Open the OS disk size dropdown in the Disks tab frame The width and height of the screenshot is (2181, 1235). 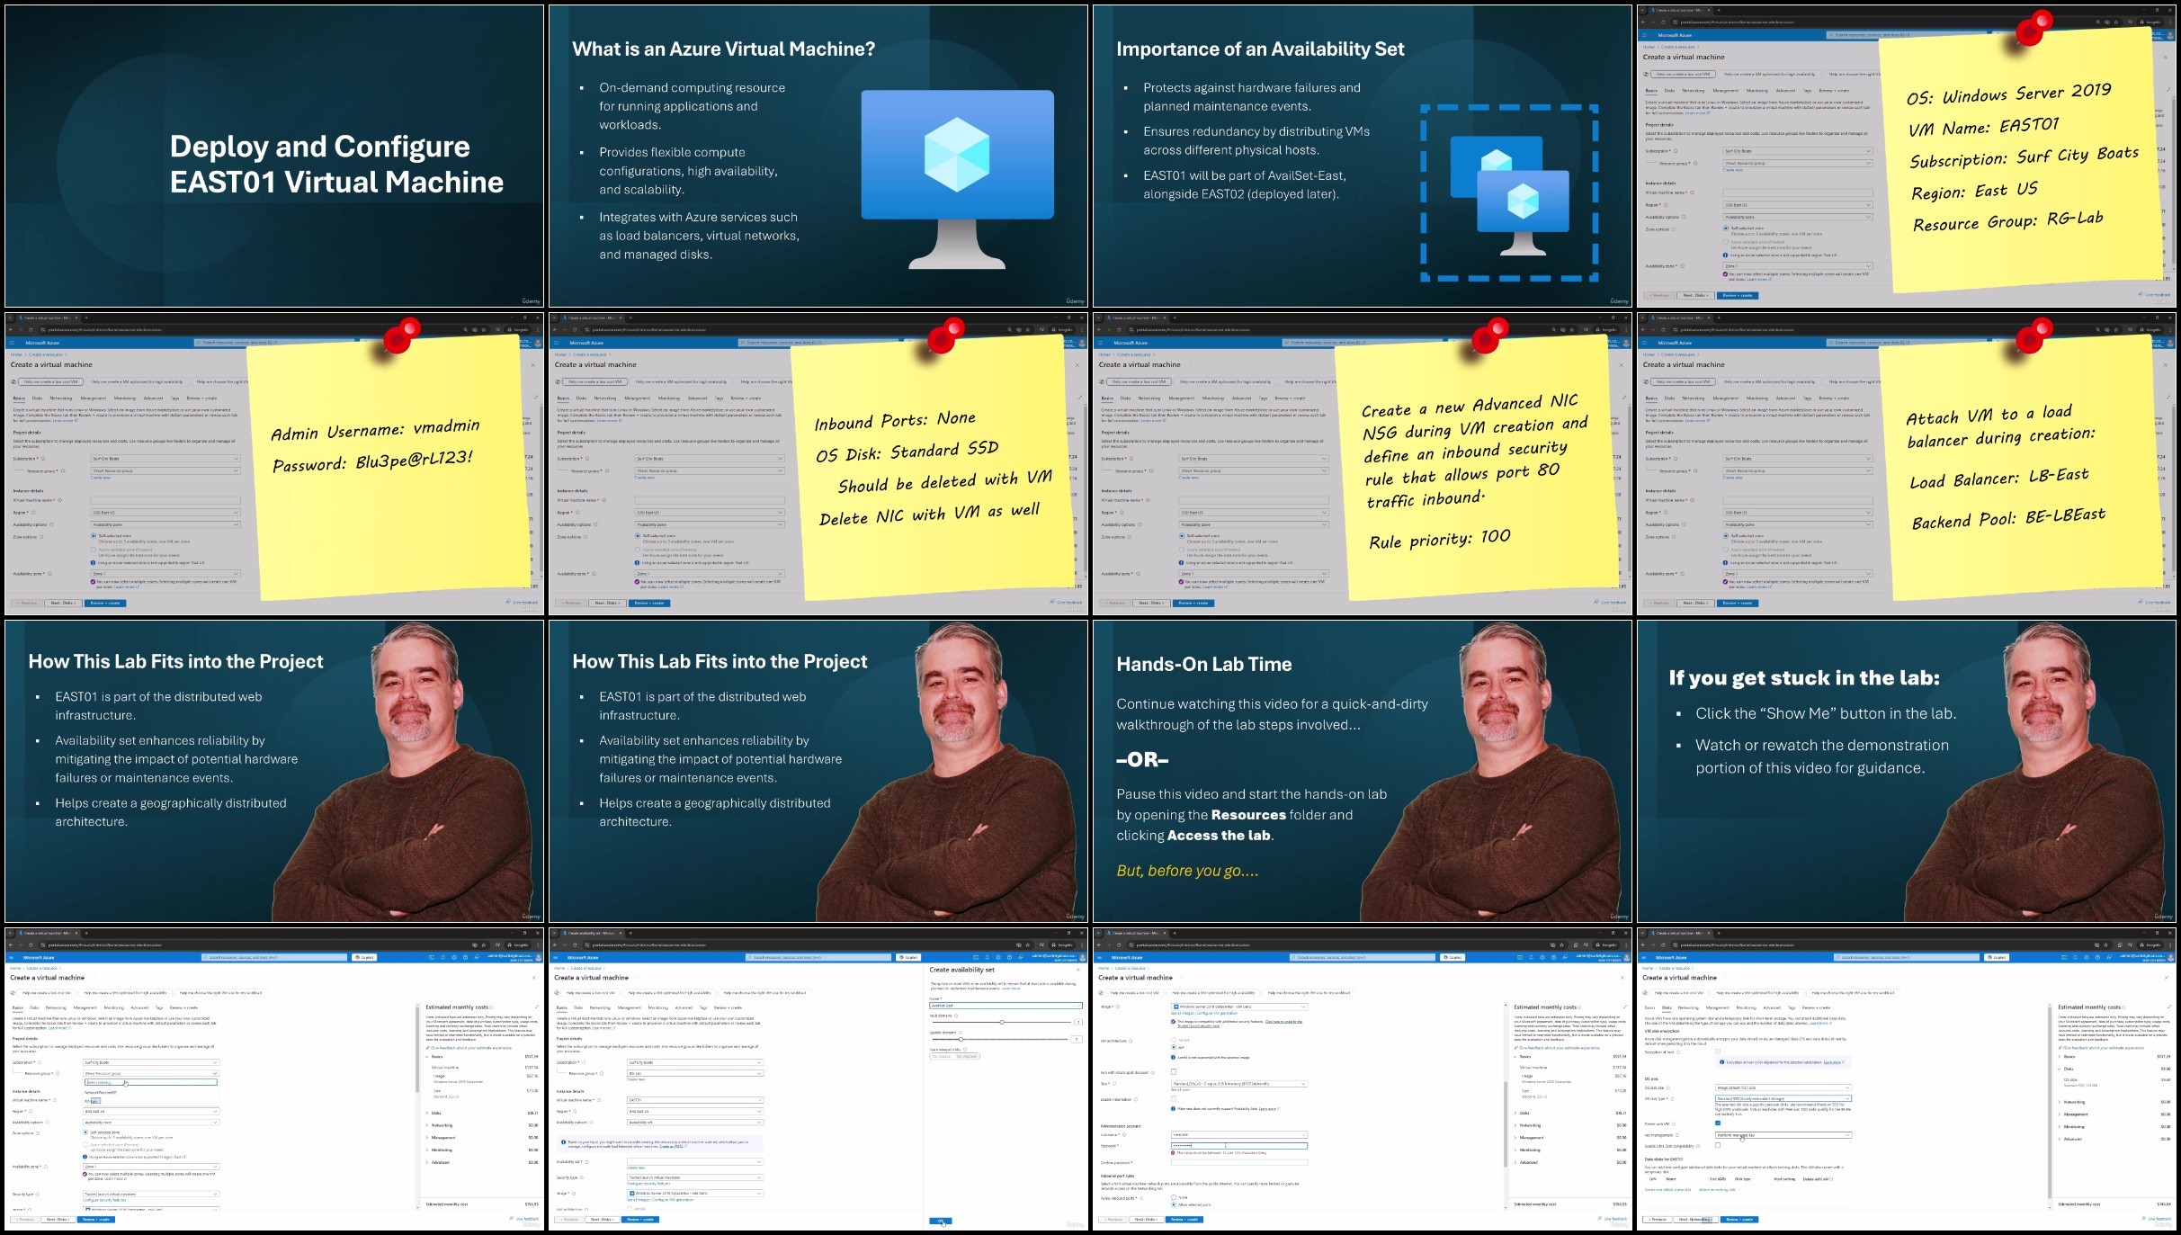tap(1783, 1087)
